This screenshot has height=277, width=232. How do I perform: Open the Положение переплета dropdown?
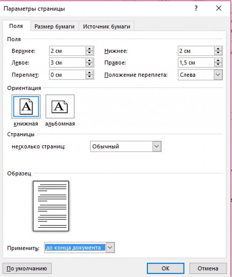tap(217, 75)
